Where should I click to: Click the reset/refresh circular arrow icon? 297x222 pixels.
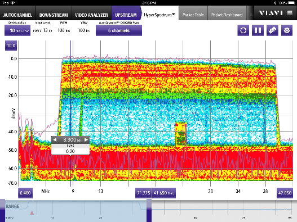point(243,30)
